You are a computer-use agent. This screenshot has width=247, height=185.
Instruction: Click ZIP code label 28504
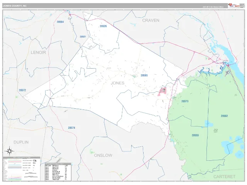pos(60,22)
